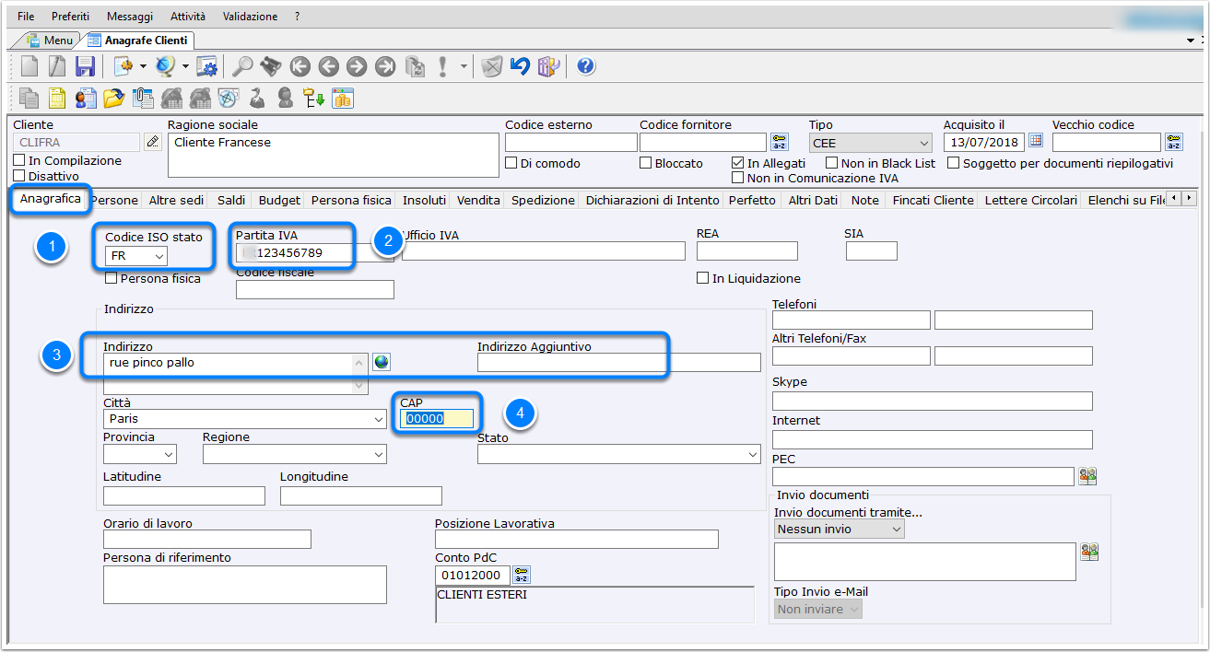
Task: Click the new blank document icon
Action: coord(29,66)
